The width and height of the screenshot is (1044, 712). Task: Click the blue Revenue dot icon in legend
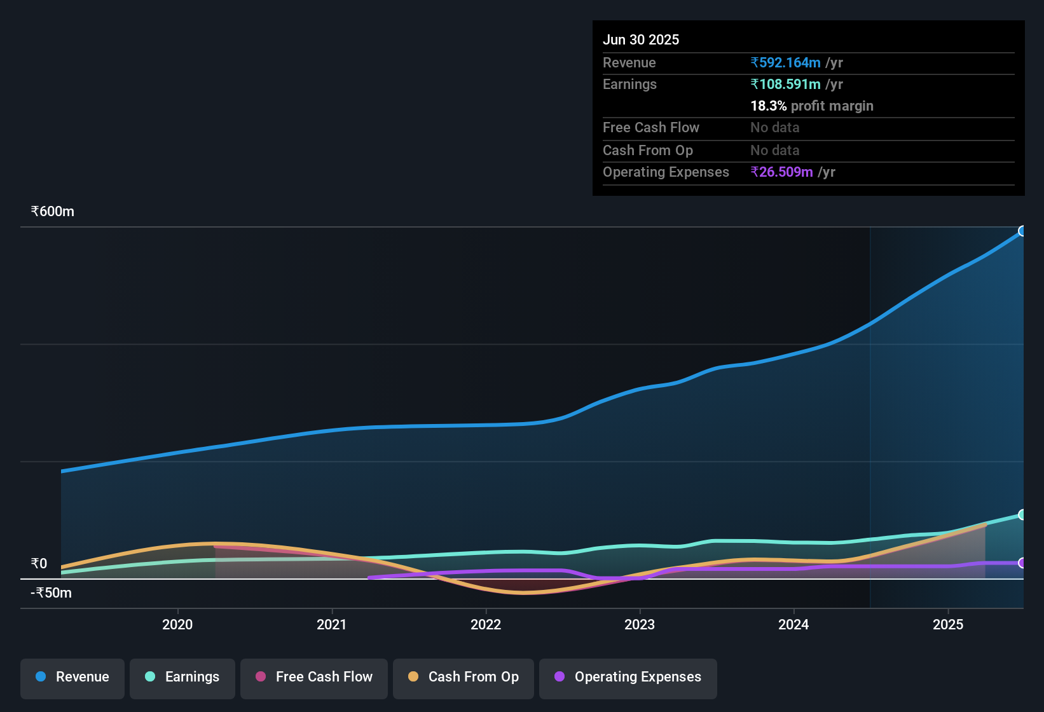(40, 677)
